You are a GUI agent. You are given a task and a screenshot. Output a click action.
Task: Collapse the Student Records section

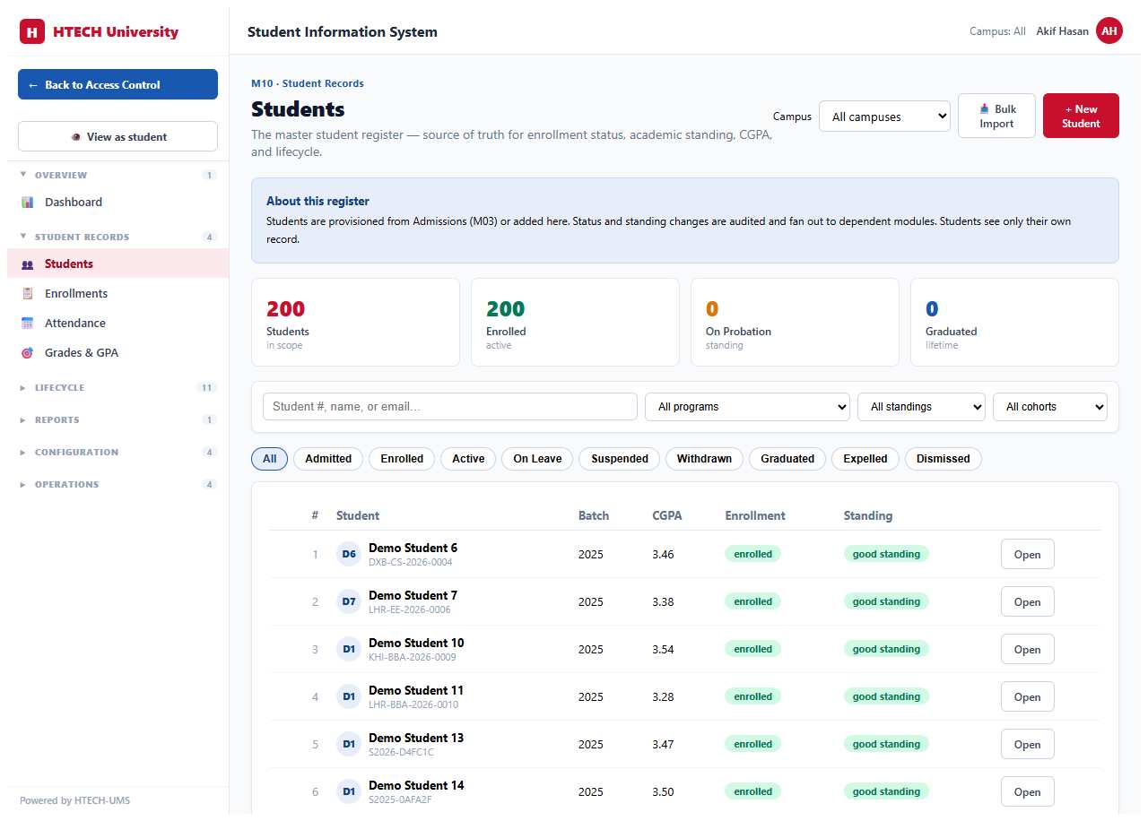tap(117, 237)
